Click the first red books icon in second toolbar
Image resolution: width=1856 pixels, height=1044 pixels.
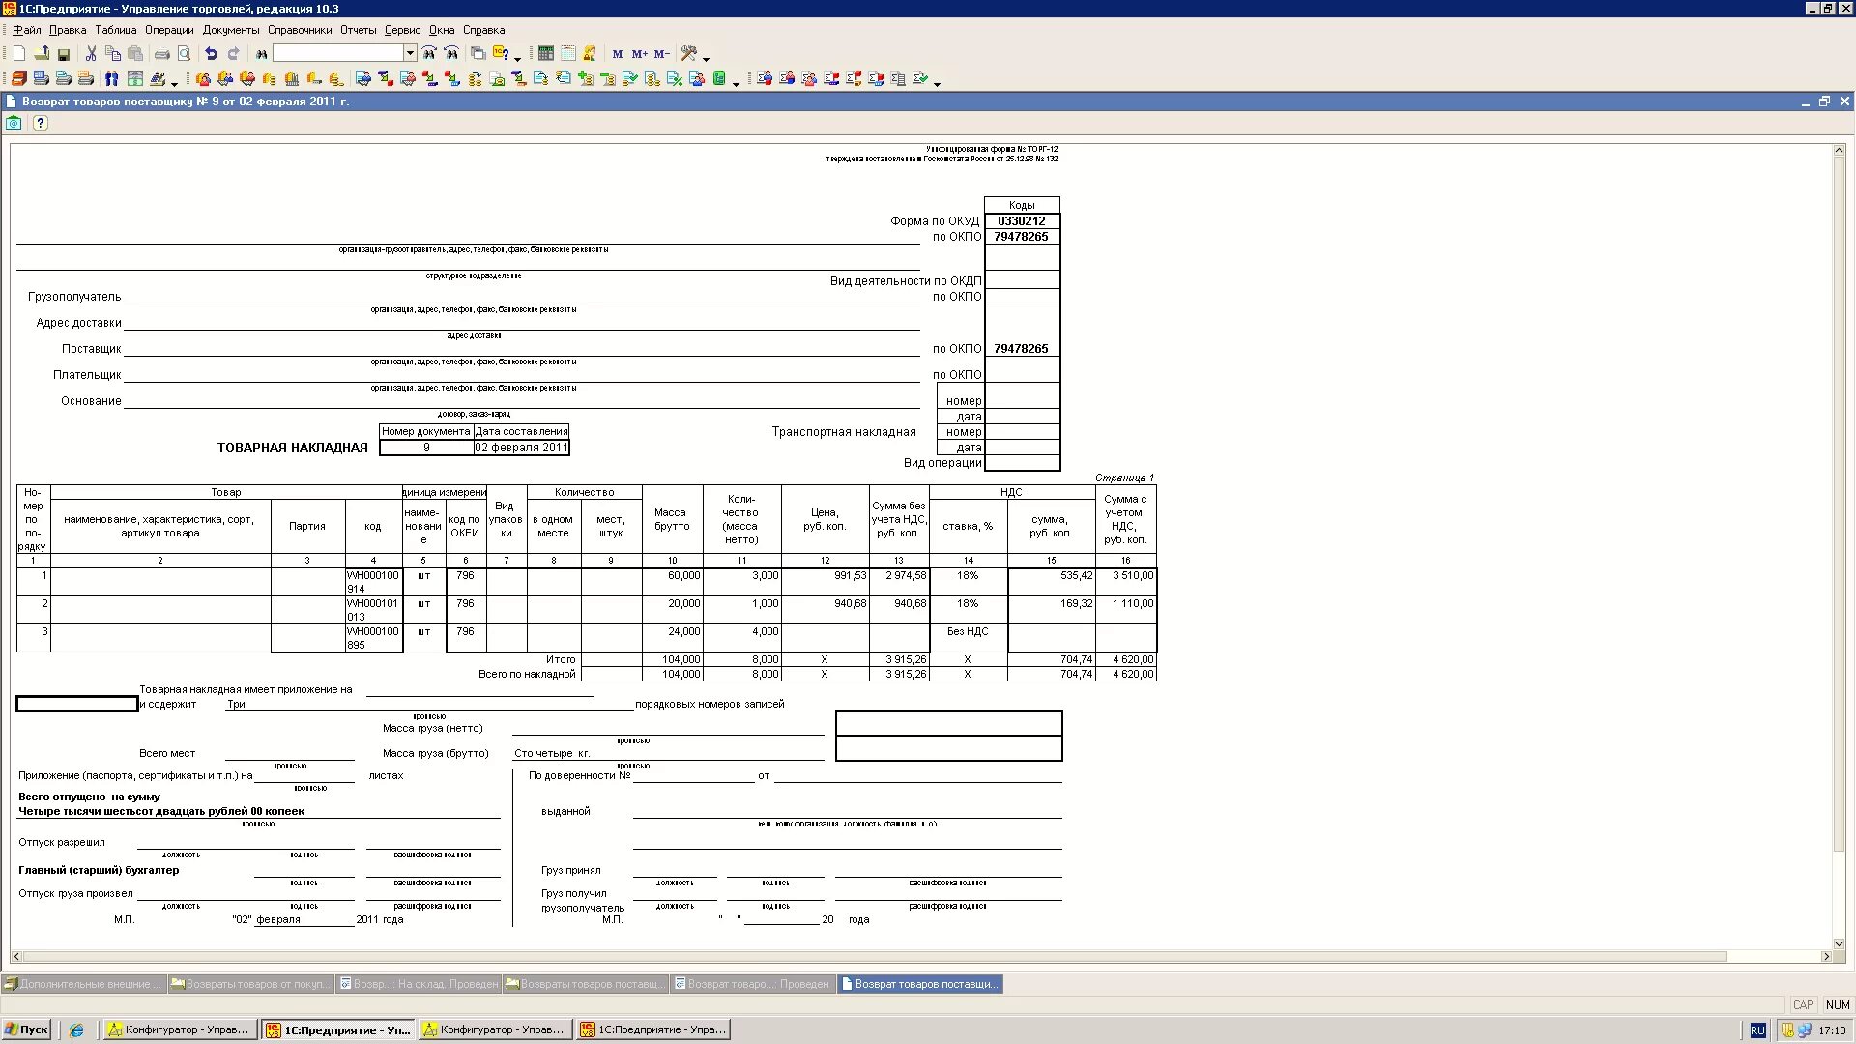click(19, 79)
